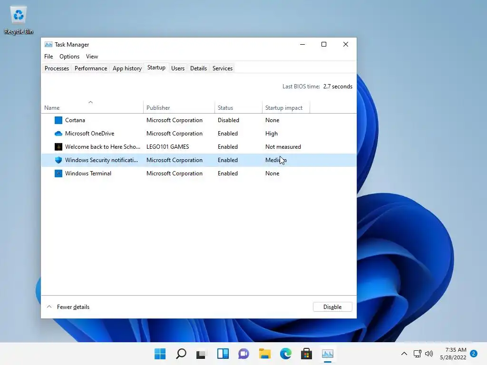Collapse Task Manager with Fewer details
Image resolution: width=487 pixels, height=365 pixels.
(x=68, y=307)
